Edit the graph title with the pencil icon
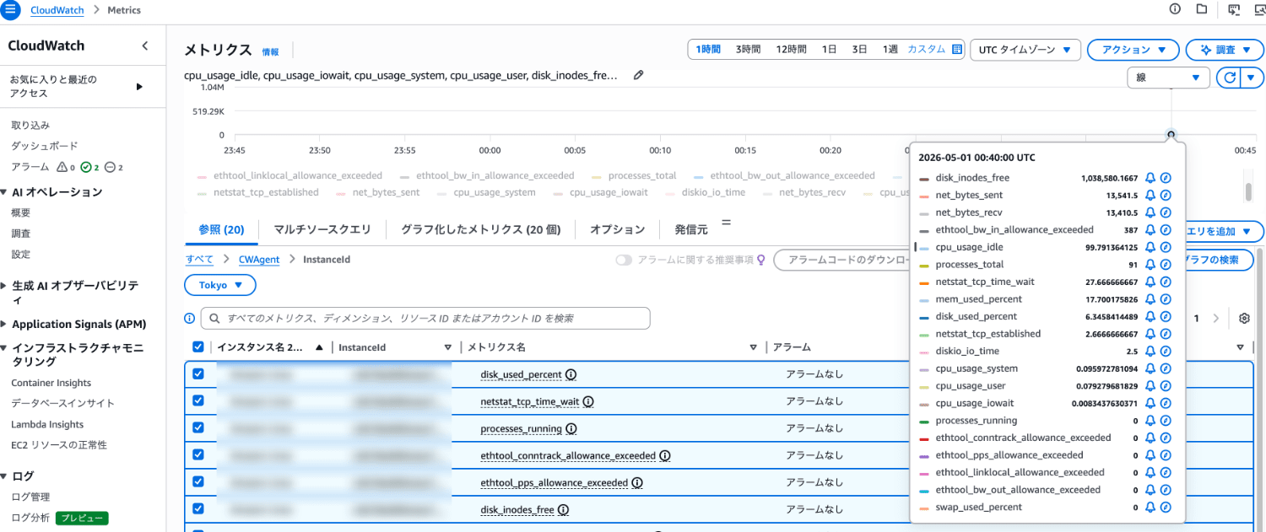This screenshot has width=1266, height=532. 639,75
